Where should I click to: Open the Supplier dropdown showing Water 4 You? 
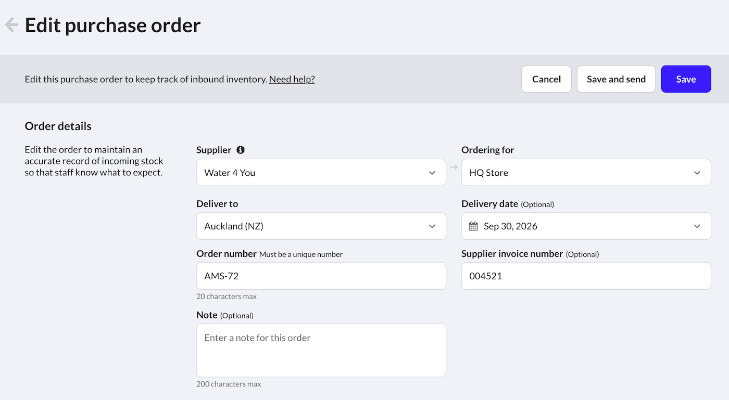click(x=321, y=172)
